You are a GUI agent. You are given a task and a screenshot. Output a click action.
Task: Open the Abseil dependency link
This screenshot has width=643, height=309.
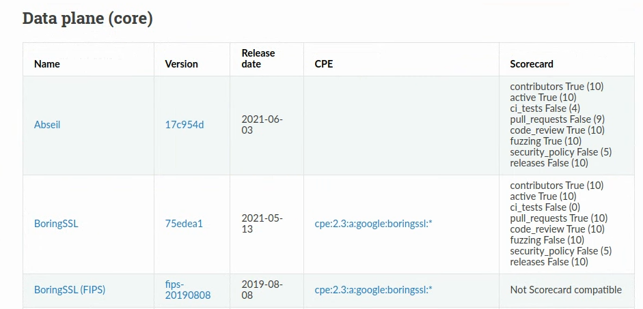[x=47, y=125]
